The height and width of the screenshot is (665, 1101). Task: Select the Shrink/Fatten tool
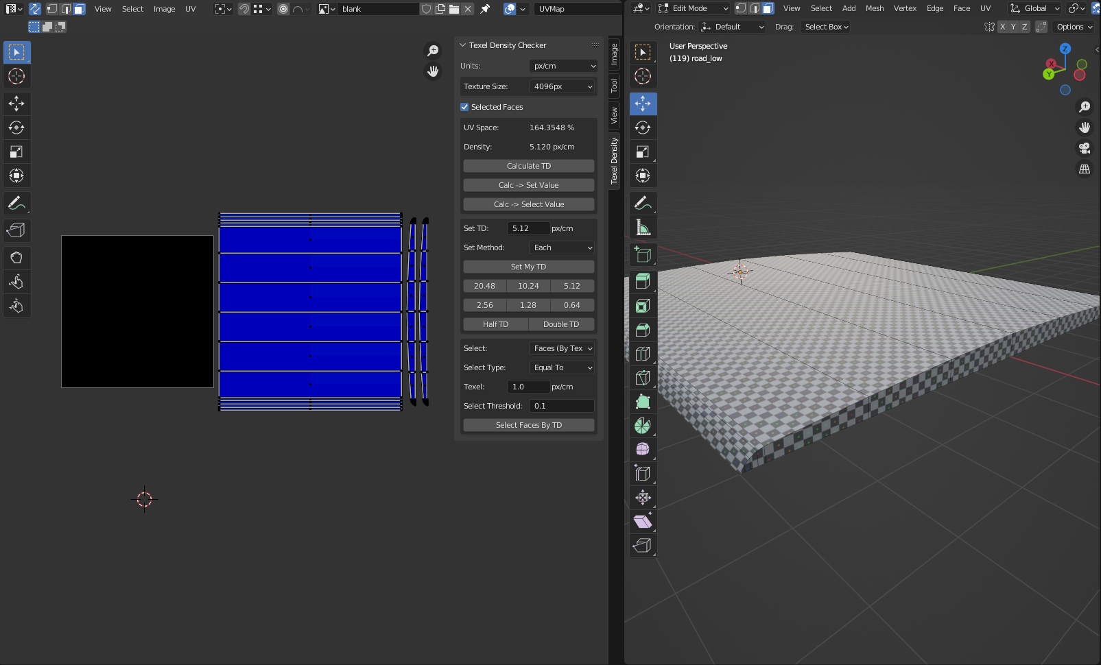click(643, 498)
